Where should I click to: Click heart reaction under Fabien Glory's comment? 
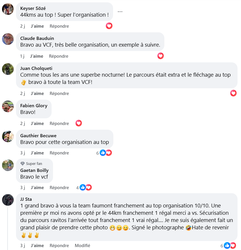pyautogui.click(x=79, y=123)
